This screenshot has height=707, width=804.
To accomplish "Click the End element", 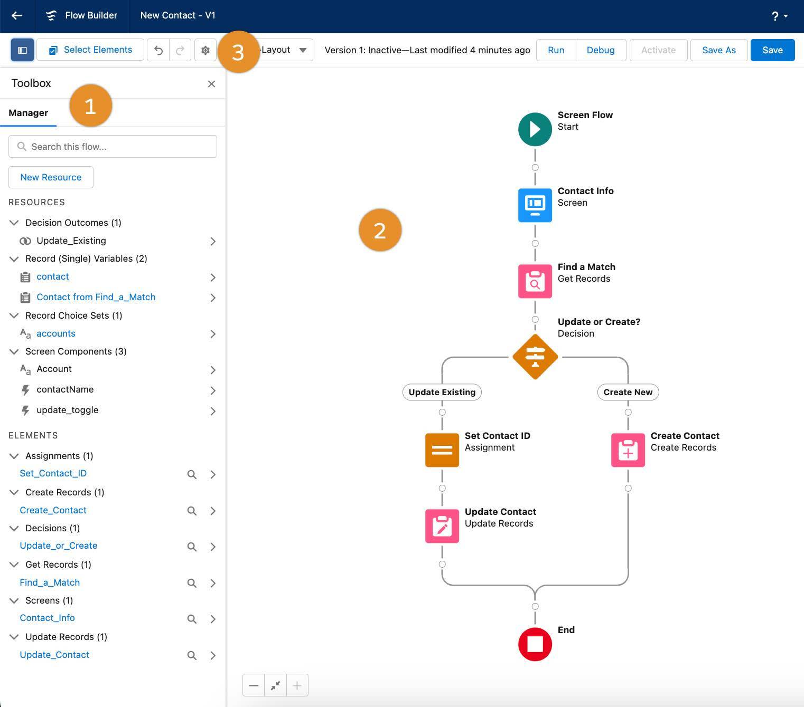I will (535, 644).
